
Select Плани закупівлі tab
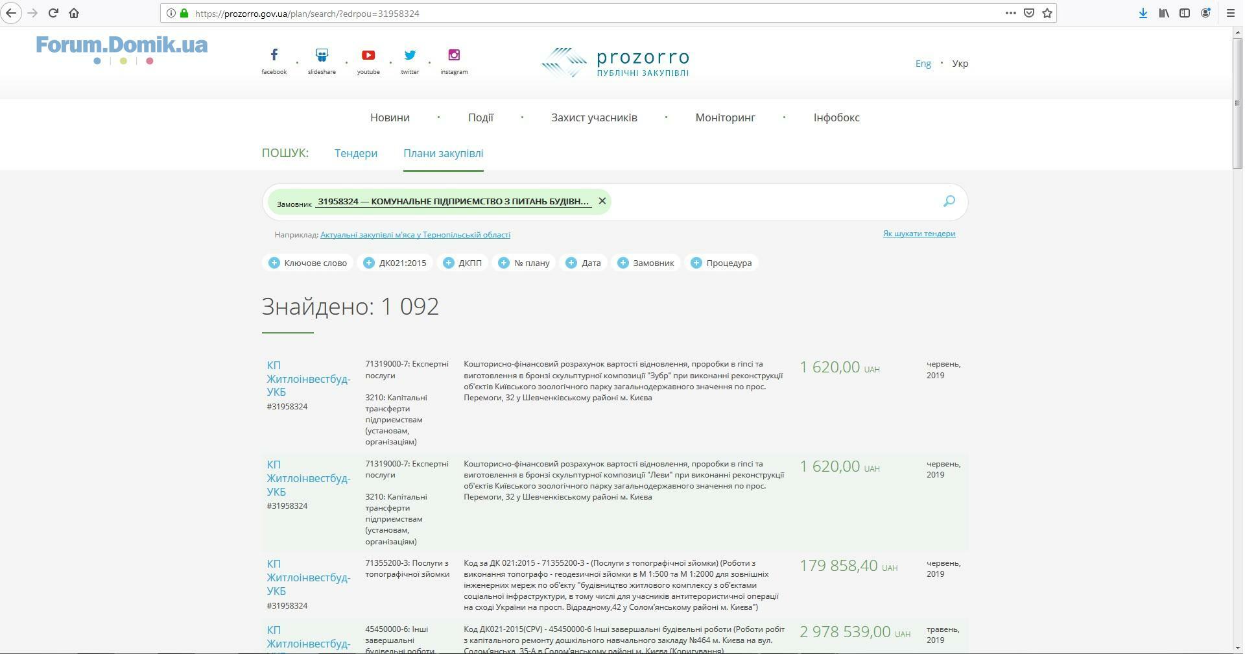tap(443, 153)
